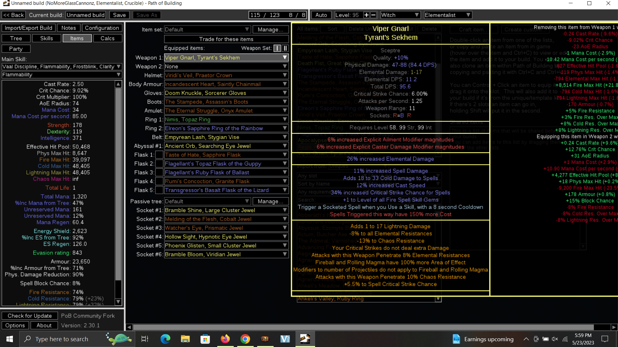The width and height of the screenshot is (618, 347).
Task: Launch Path of Exile from the taskbar
Action: 265,339
